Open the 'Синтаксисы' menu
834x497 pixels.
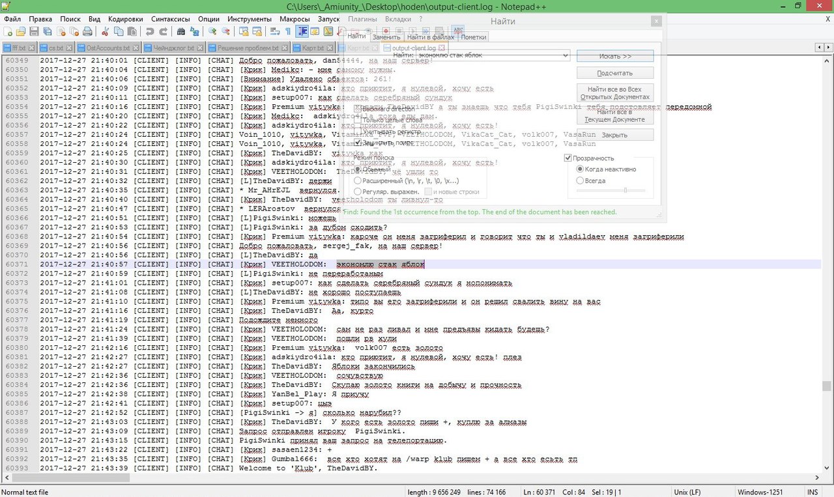point(169,19)
